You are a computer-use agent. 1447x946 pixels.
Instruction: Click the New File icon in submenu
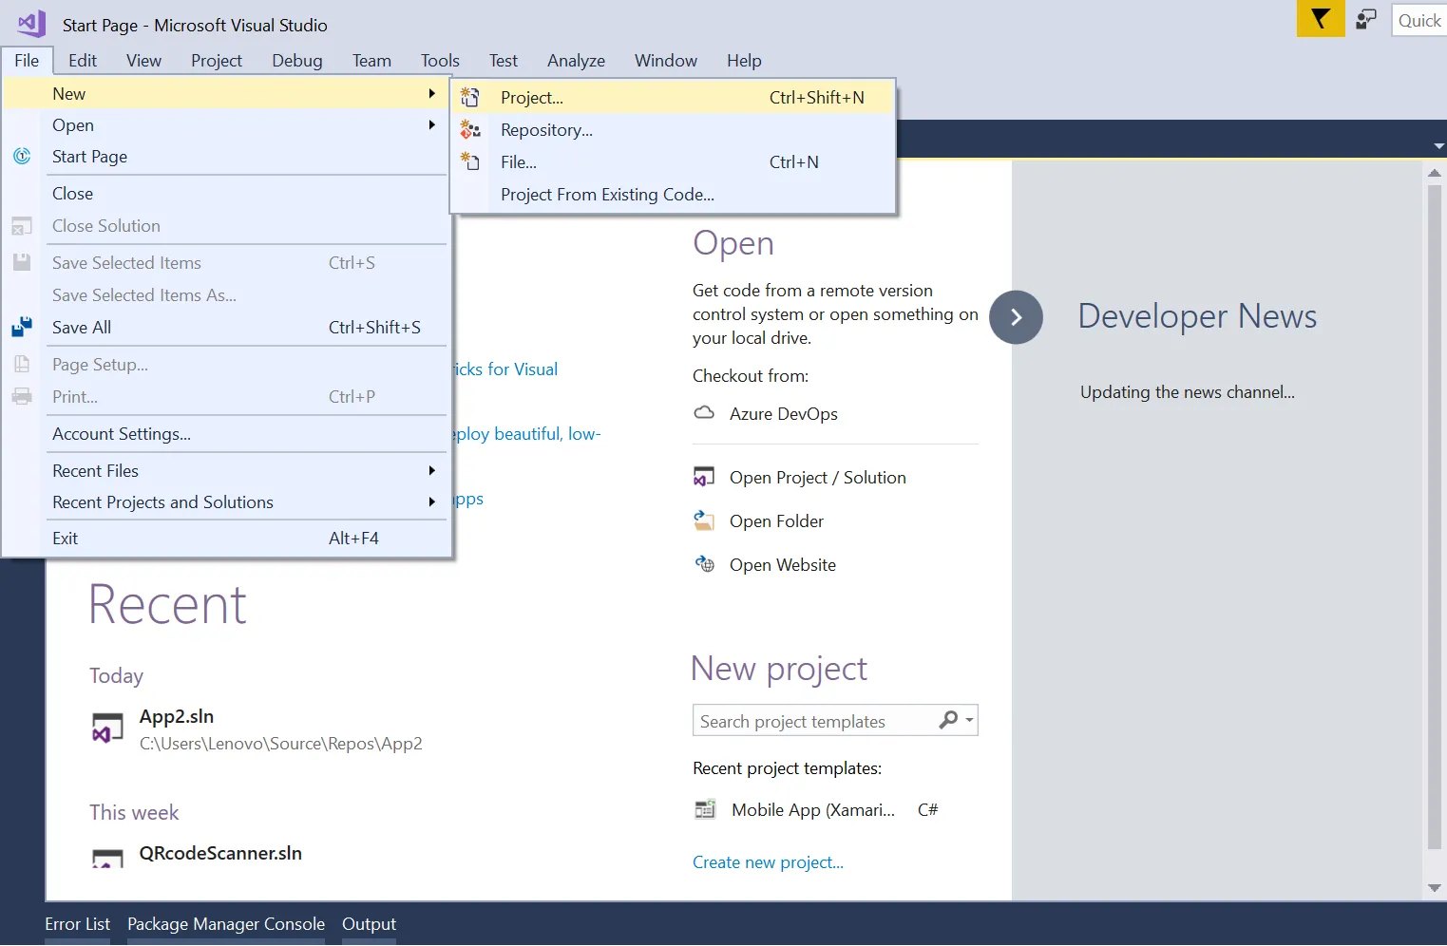click(x=470, y=161)
